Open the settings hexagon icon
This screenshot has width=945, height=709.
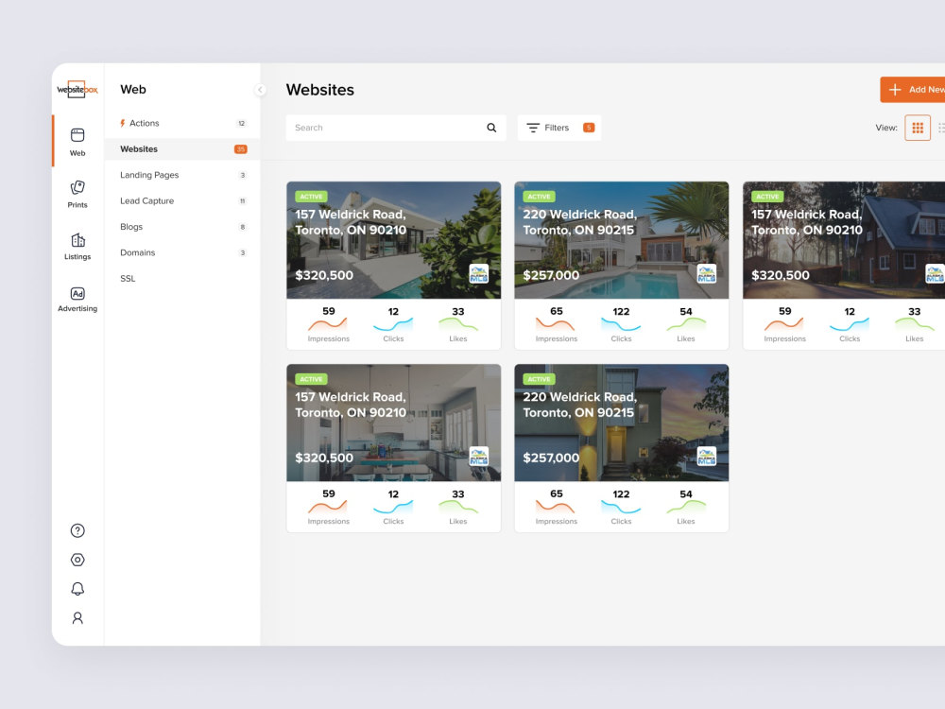coord(77,560)
